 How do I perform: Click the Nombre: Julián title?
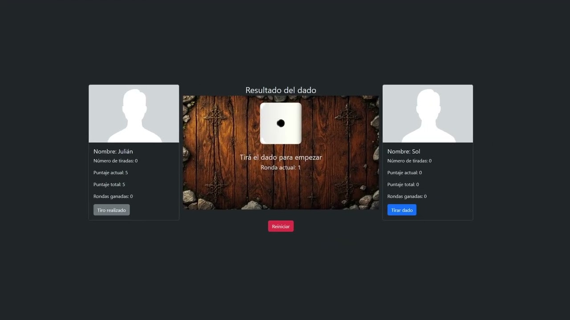113,152
